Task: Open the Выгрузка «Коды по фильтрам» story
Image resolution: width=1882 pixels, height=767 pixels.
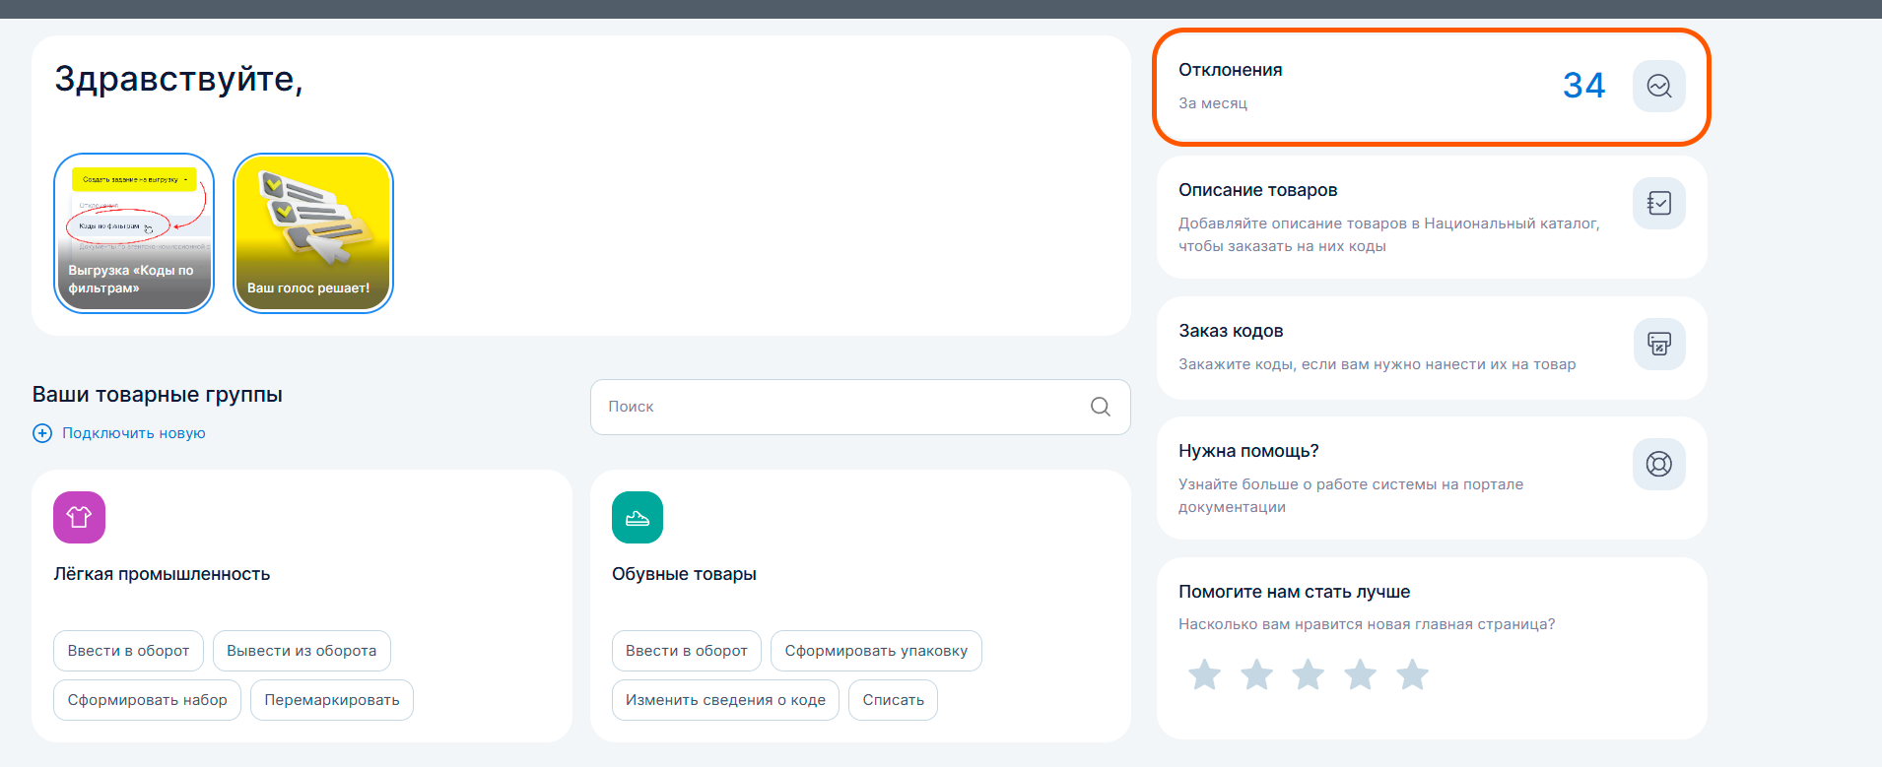Action: click(x=134, y=233)
